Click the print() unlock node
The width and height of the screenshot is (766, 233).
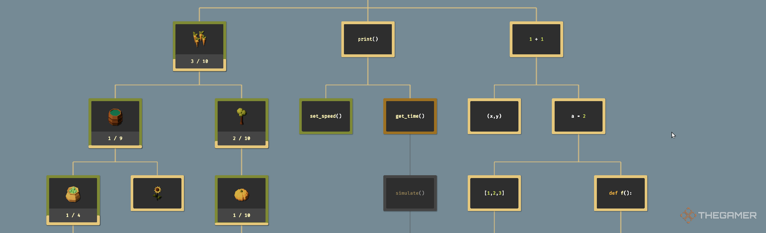point(368,39)
